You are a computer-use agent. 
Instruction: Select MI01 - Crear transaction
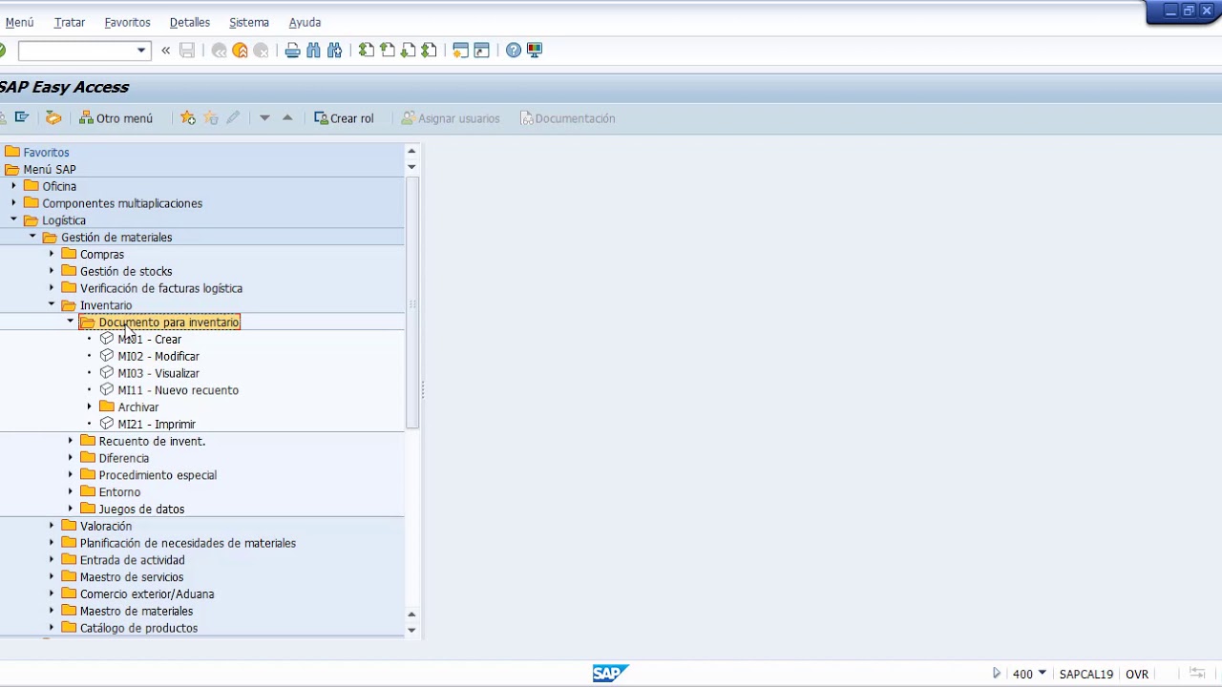(x=149, y=340)
